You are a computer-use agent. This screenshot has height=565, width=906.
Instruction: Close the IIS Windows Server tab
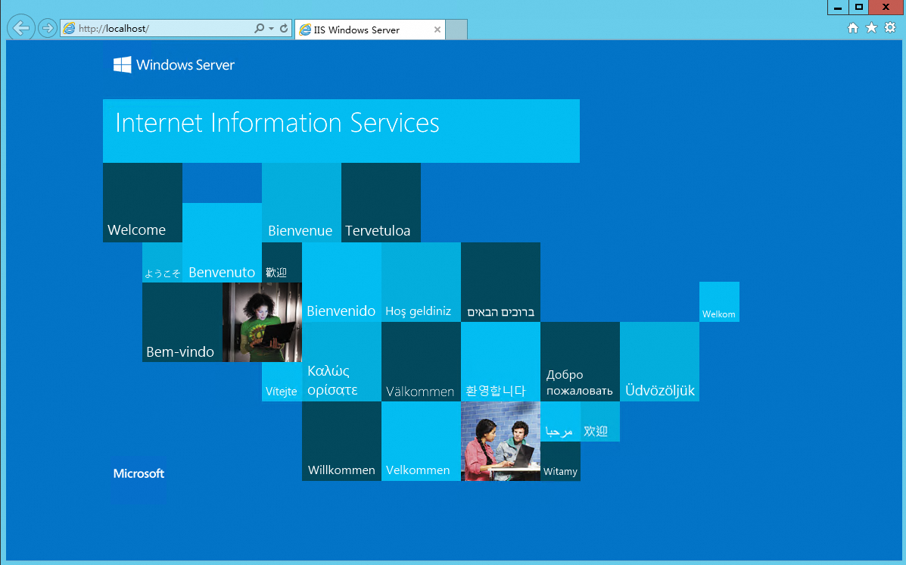pyautogui.click(x=437, y=30)
